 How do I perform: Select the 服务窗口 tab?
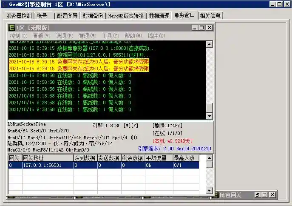point(184,15)
